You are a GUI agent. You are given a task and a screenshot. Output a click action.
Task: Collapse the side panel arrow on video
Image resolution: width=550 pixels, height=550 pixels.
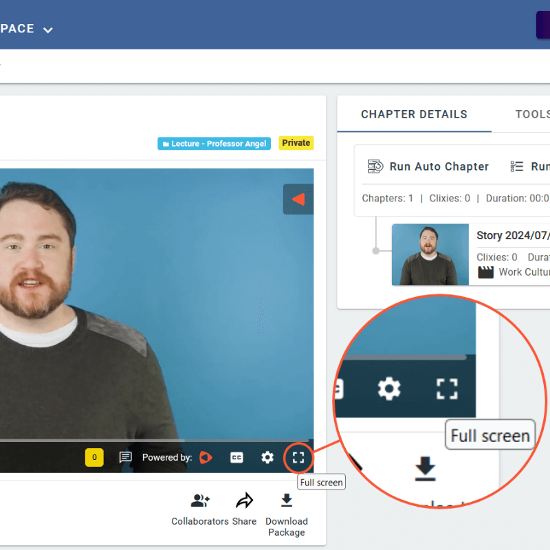(298, 199)
